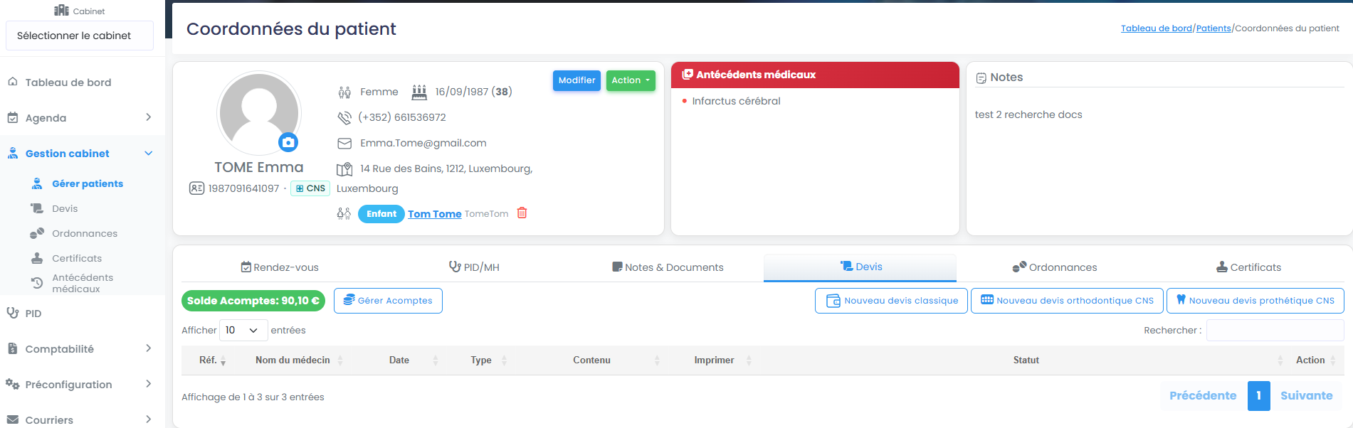The width and height of the screenshot is (1353, 428).
Task: Open the Tom Tome patient link
Action: point(434,214)
